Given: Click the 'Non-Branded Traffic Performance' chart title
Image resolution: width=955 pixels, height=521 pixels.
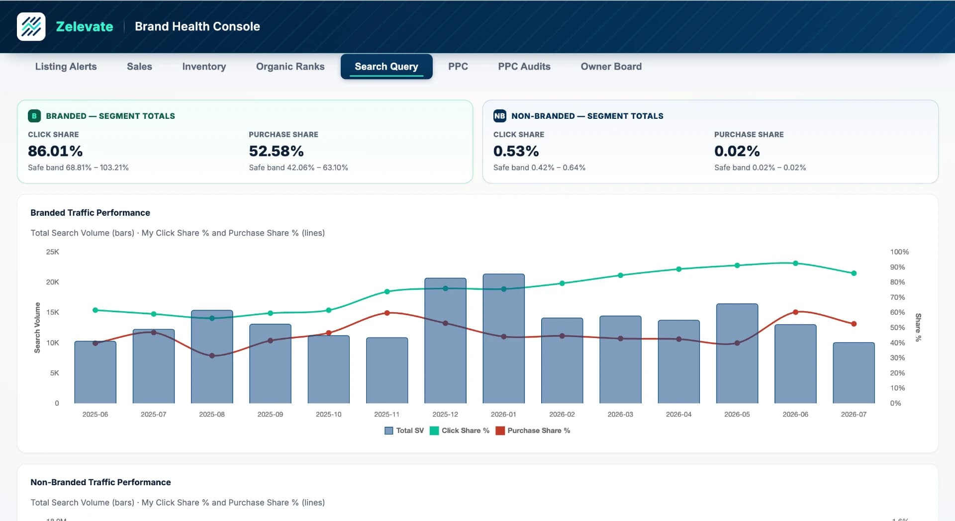Looking at the screenshot, I should tap(100, 482).
